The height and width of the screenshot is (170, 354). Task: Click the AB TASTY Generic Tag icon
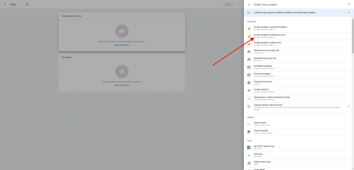(x=249, y=148)
